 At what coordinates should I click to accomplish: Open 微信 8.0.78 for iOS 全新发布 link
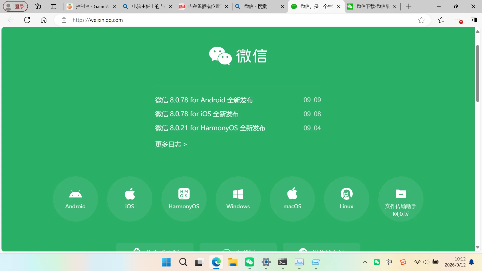(197, 114)
